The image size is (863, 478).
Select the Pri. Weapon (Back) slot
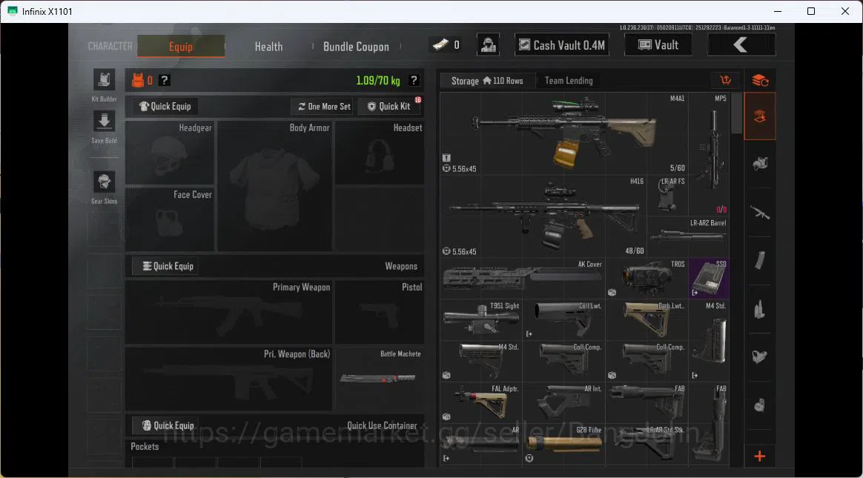pyautogui.click(x=228, y=379)
